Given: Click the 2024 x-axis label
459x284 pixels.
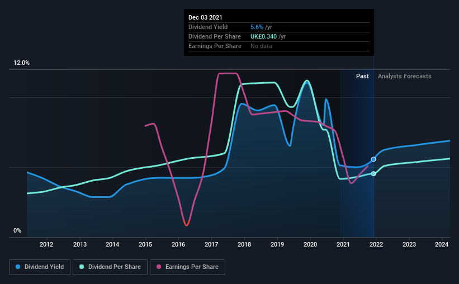Looking at the screenshot, I should [442, 244].
